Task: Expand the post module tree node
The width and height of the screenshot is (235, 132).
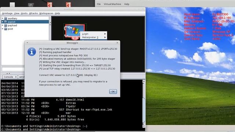Action: (x=3, y=29)
